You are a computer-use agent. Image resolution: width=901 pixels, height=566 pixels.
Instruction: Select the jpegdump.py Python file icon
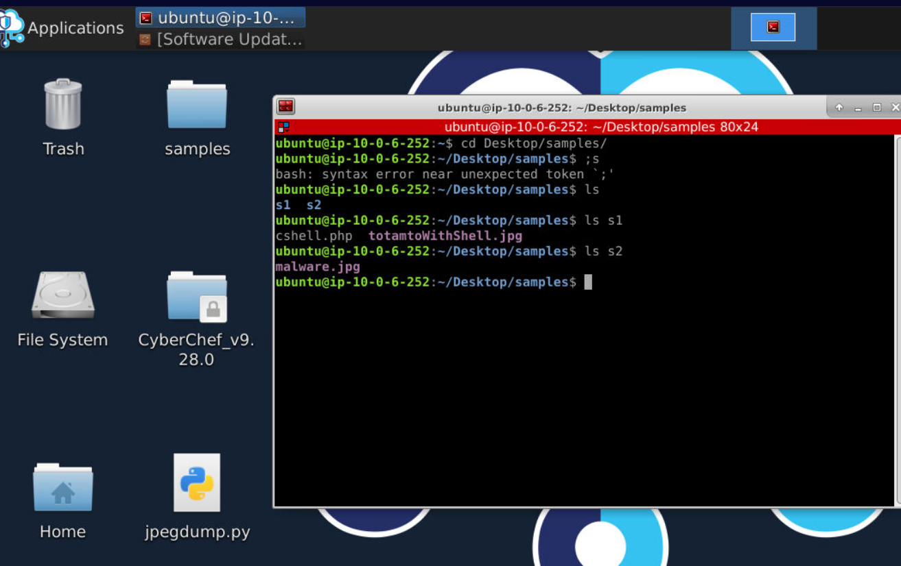[197, 497]
